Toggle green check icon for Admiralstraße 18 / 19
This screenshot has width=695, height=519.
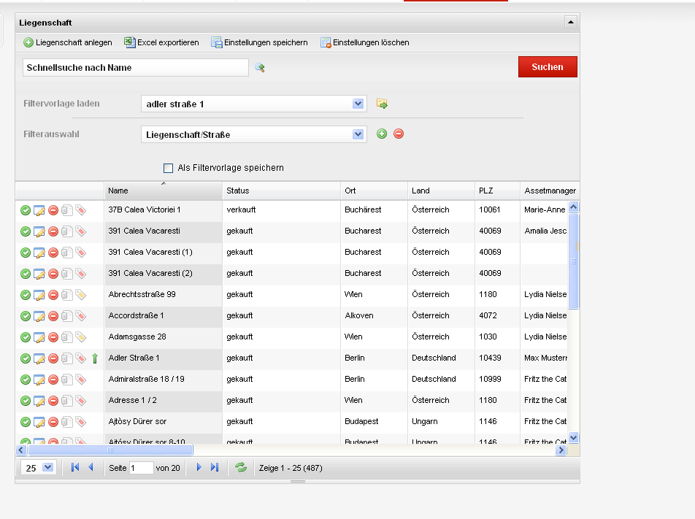coord(26,380)
